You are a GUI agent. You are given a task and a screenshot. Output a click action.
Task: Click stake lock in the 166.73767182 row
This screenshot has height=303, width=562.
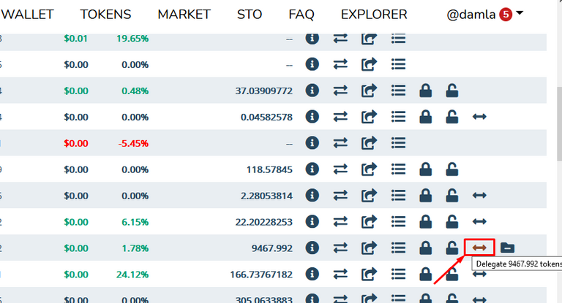click(425, 274)
